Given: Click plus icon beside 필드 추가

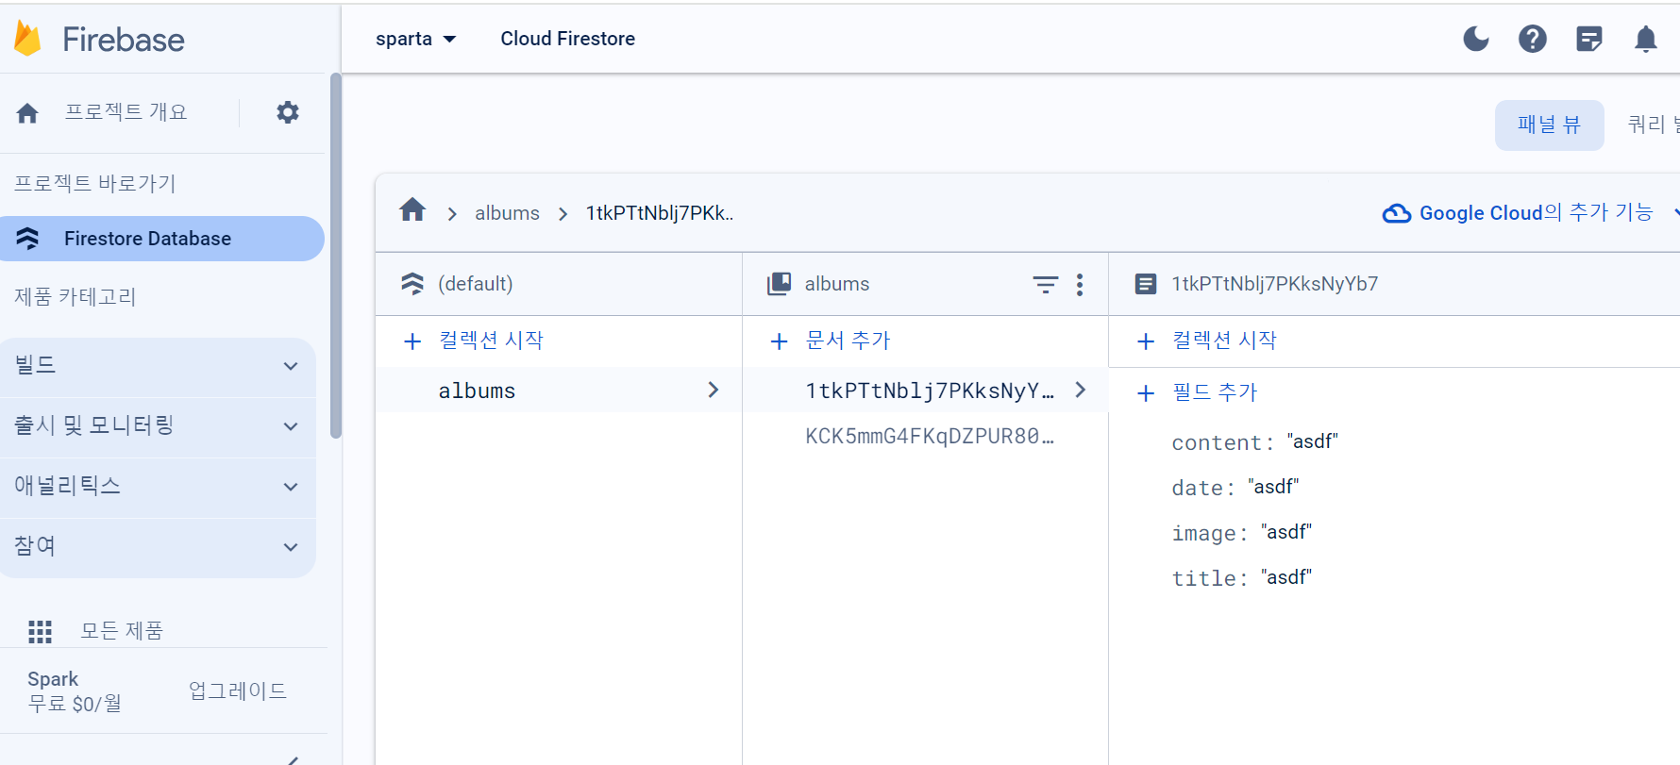Looking at the screenshot, I should click(x=1146, y=393).
